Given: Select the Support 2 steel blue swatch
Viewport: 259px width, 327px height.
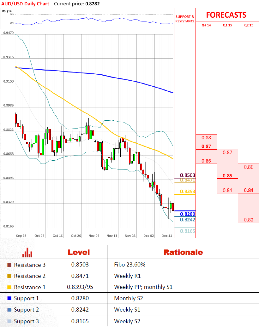Looking at the screenshot, I should click(9, 309).
